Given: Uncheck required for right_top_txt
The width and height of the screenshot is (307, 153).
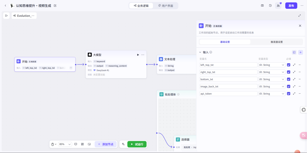Looking at the screenshot, I should tap(289, 72).
